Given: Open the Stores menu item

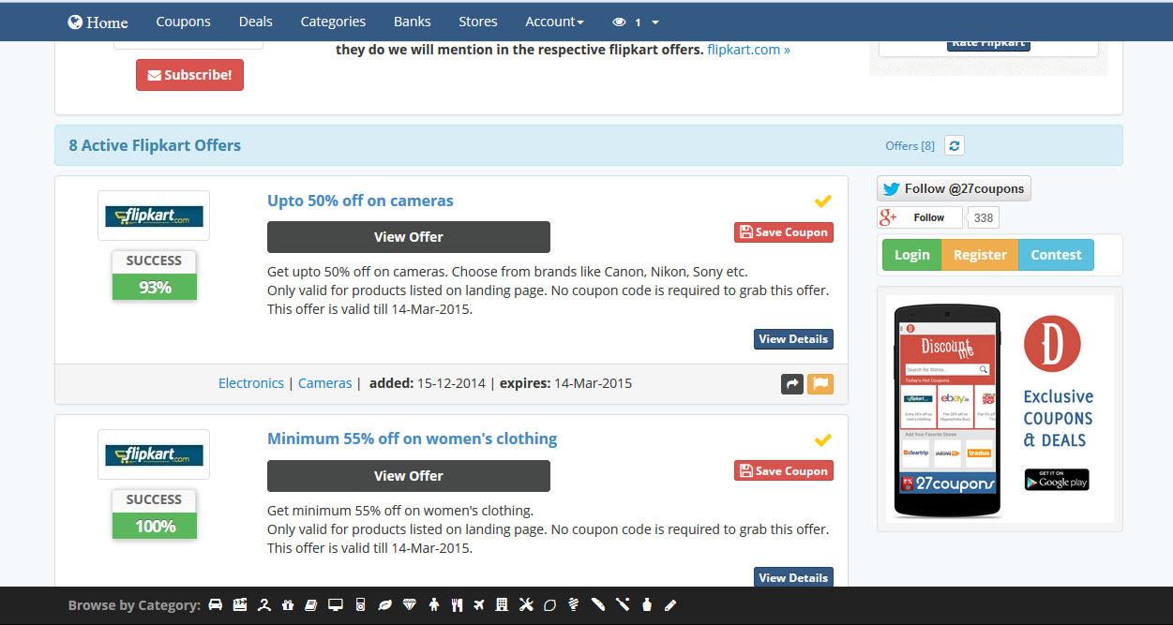Looking at the screenshot, I should tap(478, 22).
